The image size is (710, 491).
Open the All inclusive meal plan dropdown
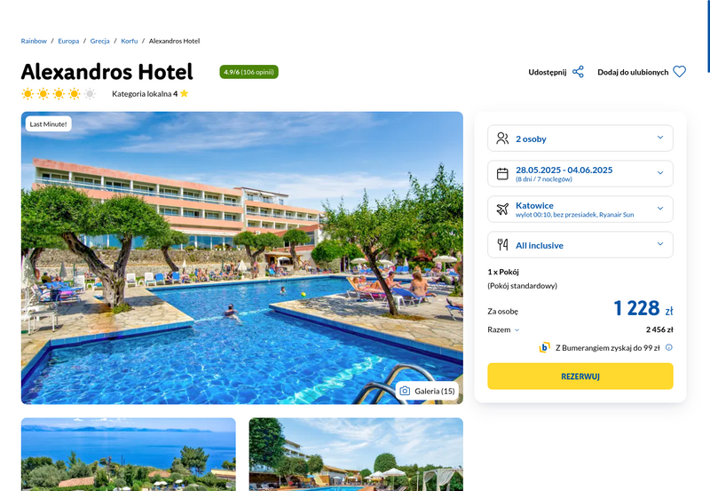580,244
